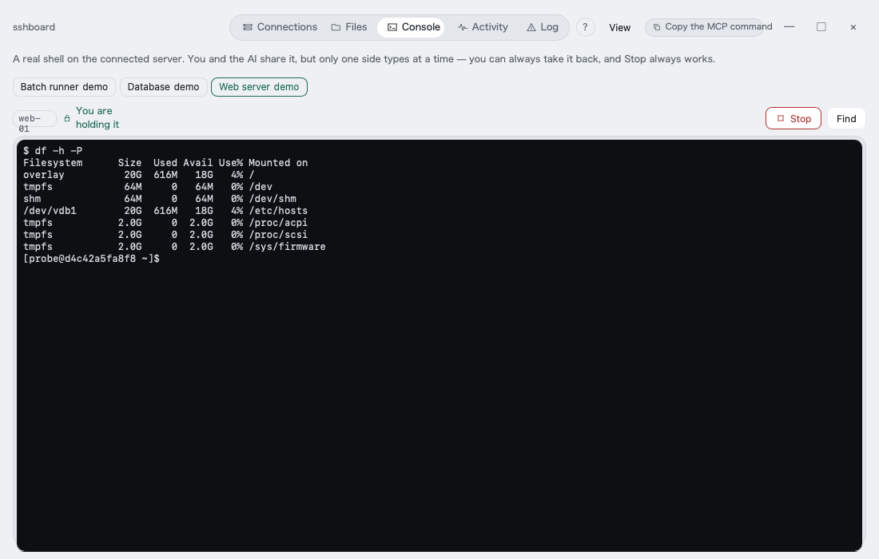Select the Console tab
879x559 pixels.
pyautogui.click(x=411, y=27)
